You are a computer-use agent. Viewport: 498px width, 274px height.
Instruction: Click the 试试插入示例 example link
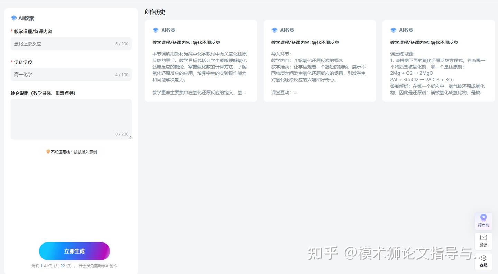86,152
